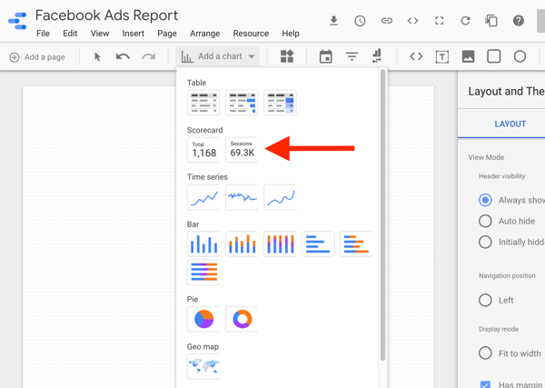
Task: Add a stacked horizontal bar chart
Action: point(356,244)
